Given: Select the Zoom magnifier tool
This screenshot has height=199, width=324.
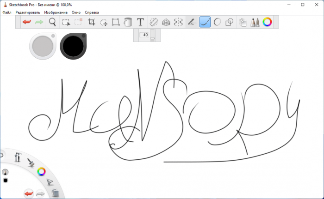Looking at the screenshot, I should tap(53, 22).
